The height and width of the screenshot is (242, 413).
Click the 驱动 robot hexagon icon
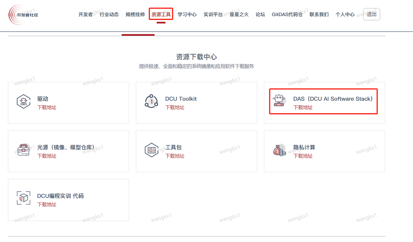[24, 102]
